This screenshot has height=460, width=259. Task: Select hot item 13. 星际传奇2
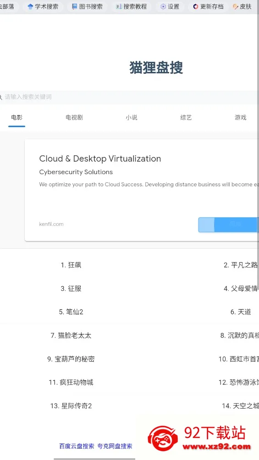tap(71, 406)
